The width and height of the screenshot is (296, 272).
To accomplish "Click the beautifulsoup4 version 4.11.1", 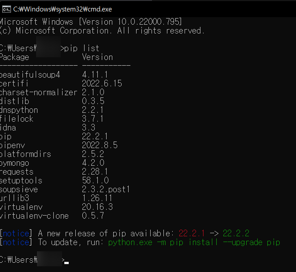I will click(95, 75).
